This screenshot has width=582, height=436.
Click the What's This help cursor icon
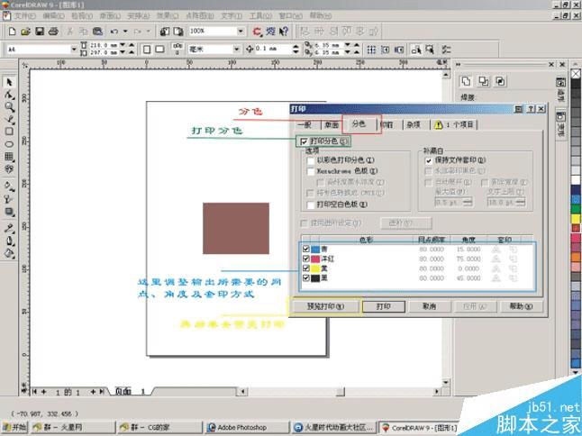click(x=284, y=32)
